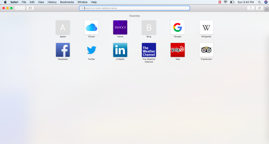Open the Yahoo favorite tile
The width and height of the screenshot is (269, 144).
120,27
